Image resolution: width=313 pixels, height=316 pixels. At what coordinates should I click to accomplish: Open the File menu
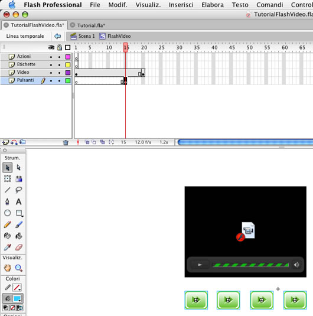click(x=95, y=5)
